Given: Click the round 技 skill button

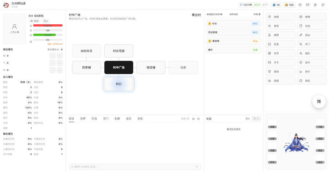Looking at the screenshot, I should (x=319, y=102).
